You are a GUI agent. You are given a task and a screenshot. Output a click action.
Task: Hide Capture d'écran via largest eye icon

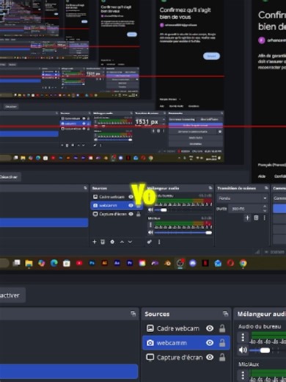[210, 357]
